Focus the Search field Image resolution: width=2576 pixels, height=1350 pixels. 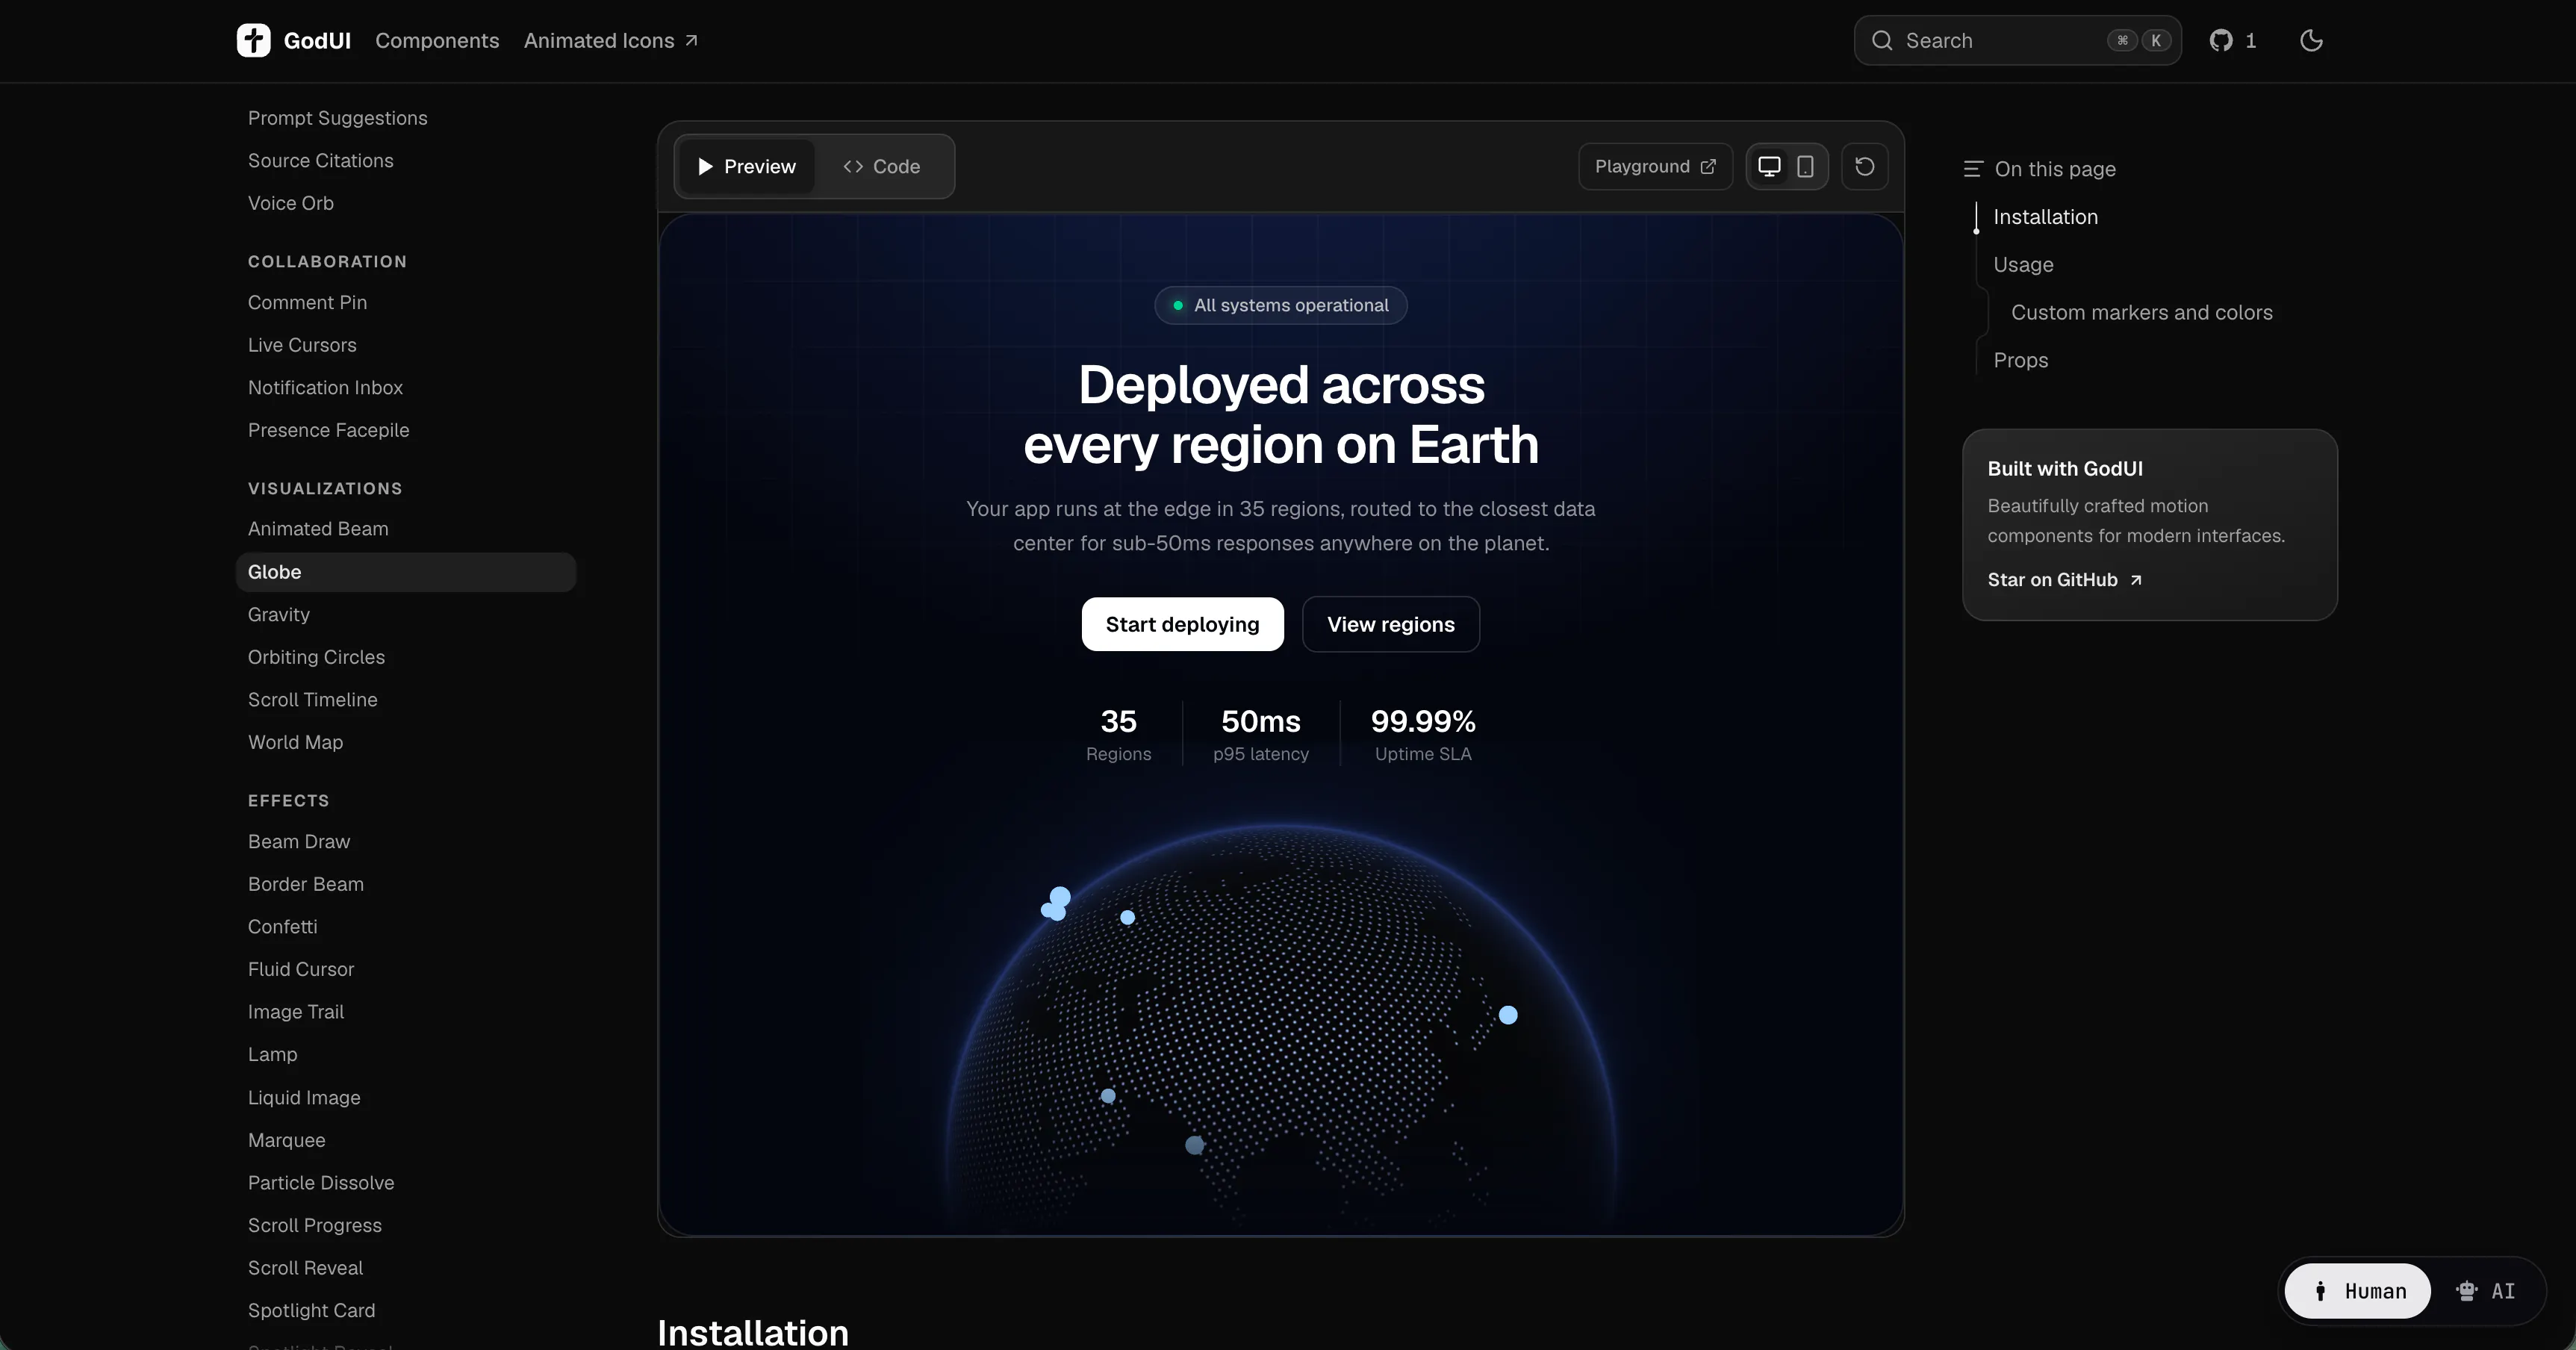(2017, 40)
